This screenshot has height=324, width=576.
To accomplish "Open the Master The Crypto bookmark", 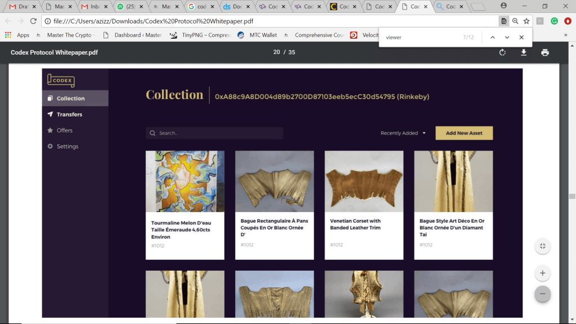I will coord(65,35).
